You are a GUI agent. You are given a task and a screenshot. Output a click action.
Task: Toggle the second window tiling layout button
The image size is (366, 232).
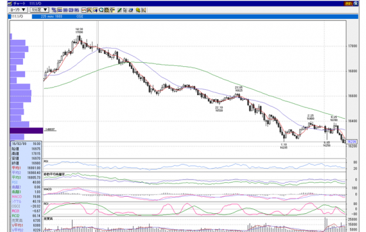click(x=65, y=10)
